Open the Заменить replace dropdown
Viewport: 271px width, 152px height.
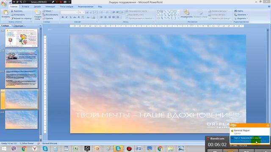241,15
